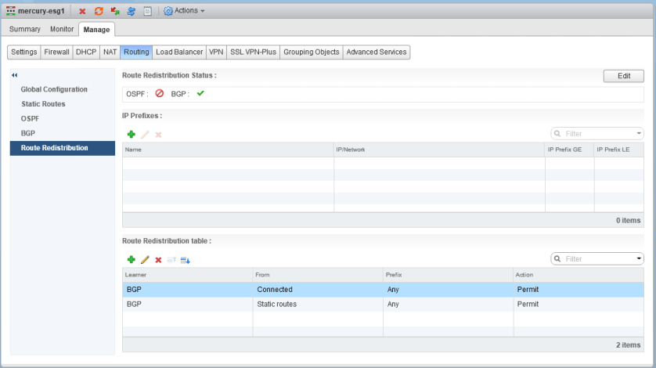Open the Load Balancer tab
This screenshot has height=368, width=656.
pos(179,52)
